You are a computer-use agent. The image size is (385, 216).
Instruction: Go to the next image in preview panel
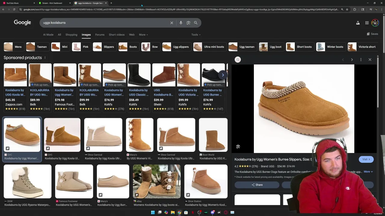click(352, 59)
